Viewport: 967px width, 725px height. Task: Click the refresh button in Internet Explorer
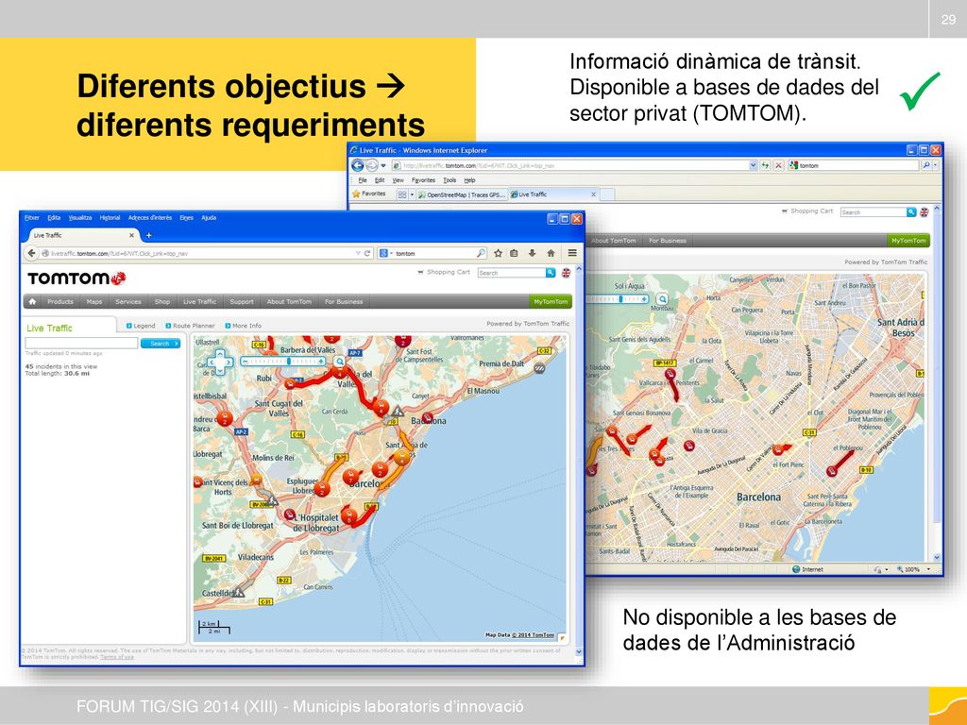pos(765,165)
